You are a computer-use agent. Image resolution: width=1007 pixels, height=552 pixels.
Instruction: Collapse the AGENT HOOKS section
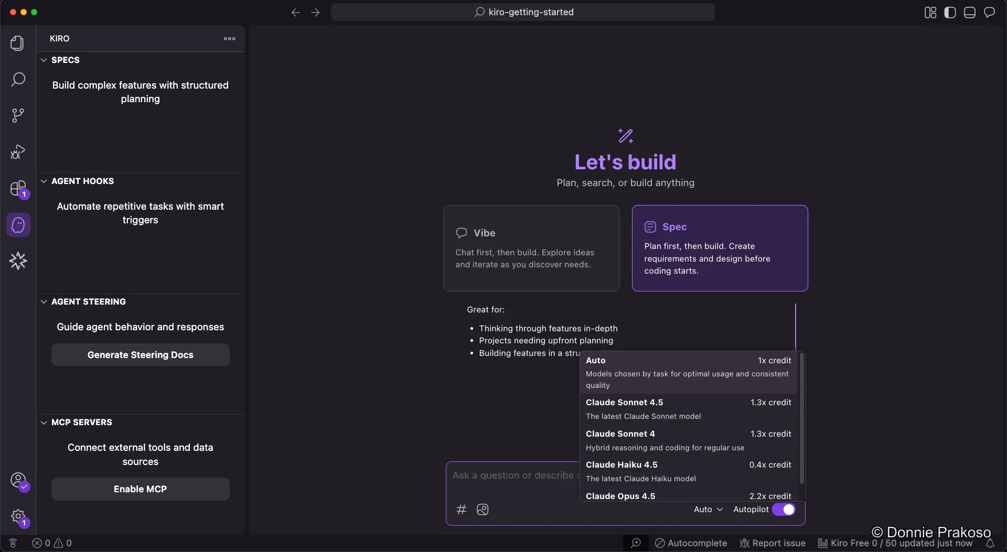pyautogui.click(x=44, y=181)
